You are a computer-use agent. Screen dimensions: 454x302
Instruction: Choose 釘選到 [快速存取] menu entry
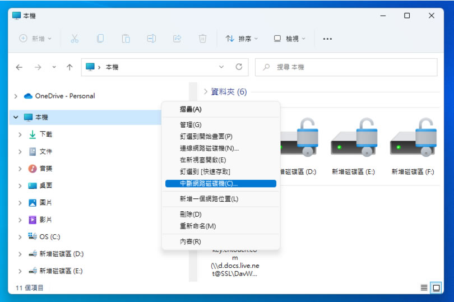click(x=221, y=171)
